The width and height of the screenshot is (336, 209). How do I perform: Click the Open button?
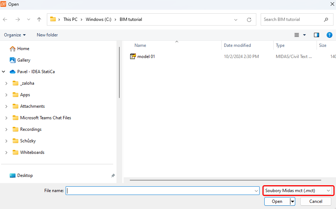(x=277, y=201)
